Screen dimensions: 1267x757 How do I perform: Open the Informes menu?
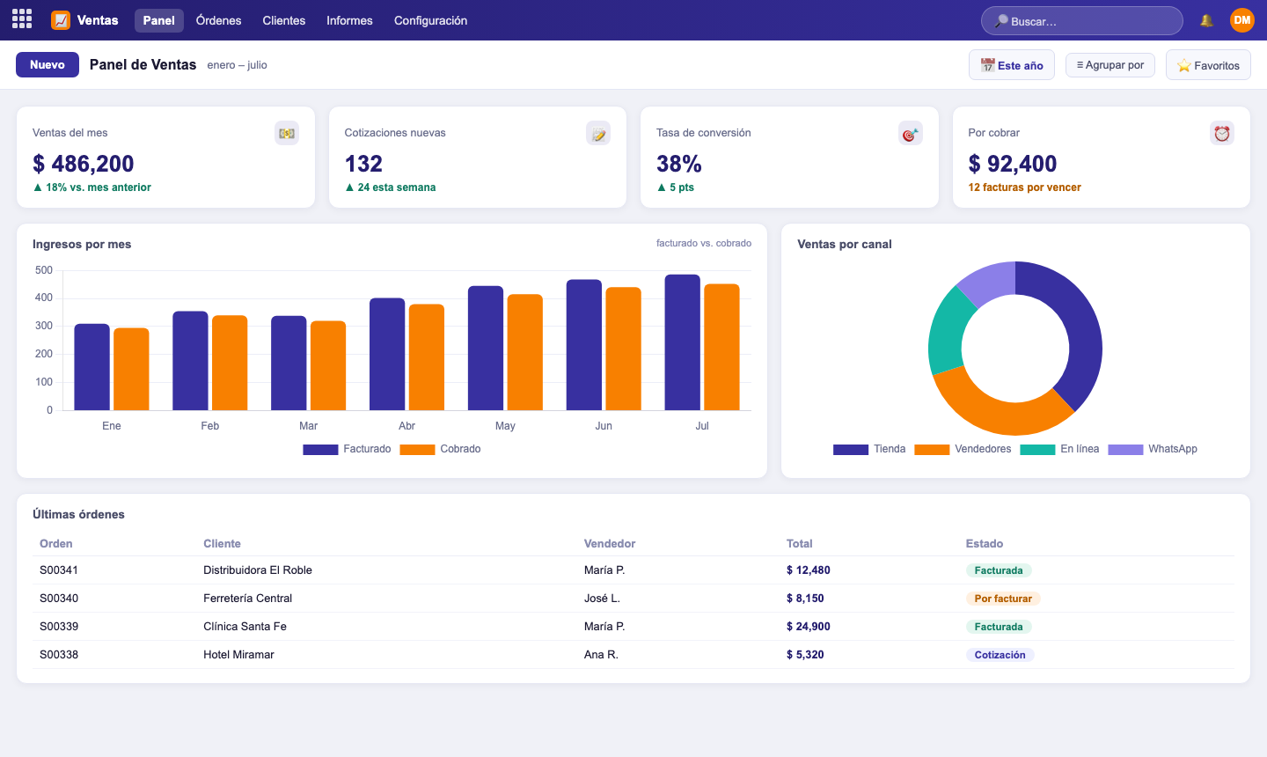pyautogui.click(x=349, y=20)
